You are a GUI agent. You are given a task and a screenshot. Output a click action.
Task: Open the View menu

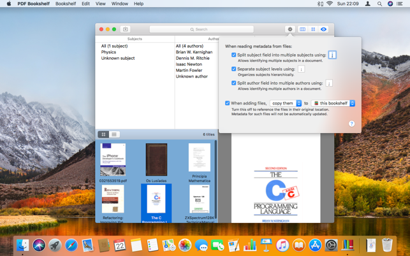[x=100, y=4]
